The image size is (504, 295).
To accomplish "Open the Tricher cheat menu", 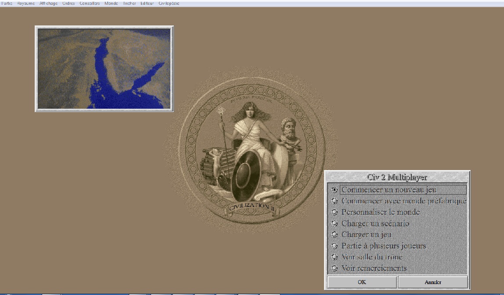I will tap(129, 3).
